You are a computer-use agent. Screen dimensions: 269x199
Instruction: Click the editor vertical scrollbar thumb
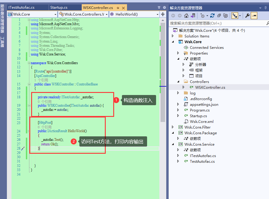[163, 72]
